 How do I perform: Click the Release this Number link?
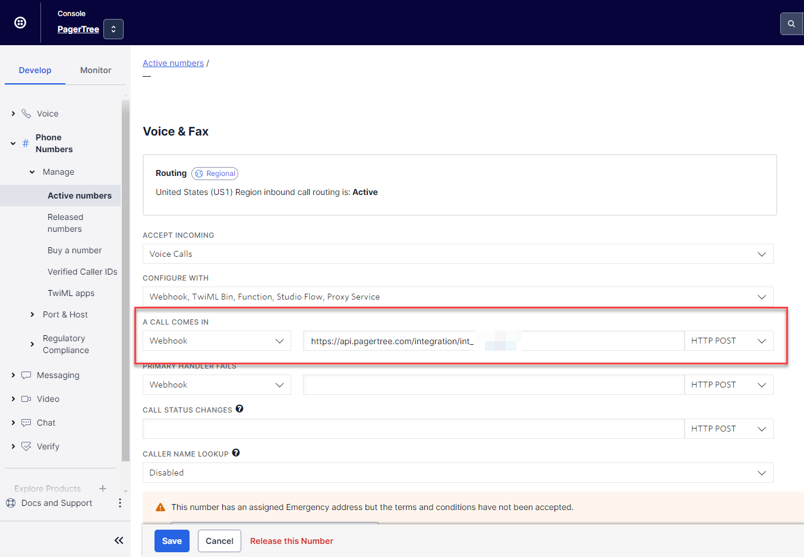[x=291, y=541]
